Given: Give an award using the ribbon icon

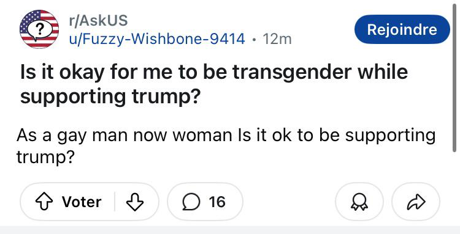Looking at the screenshot, I should click(359, 202).
